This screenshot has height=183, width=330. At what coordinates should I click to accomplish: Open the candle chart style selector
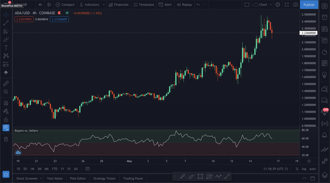pyautogui.click(x=49, y=5)
